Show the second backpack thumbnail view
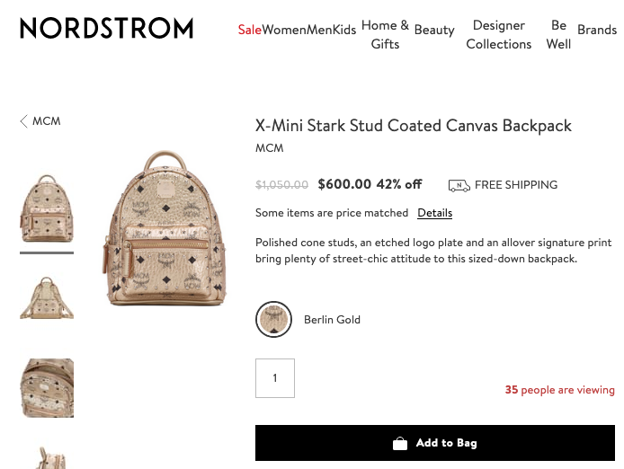Viewport: 624px width, 469px height. tap(47, 298)
